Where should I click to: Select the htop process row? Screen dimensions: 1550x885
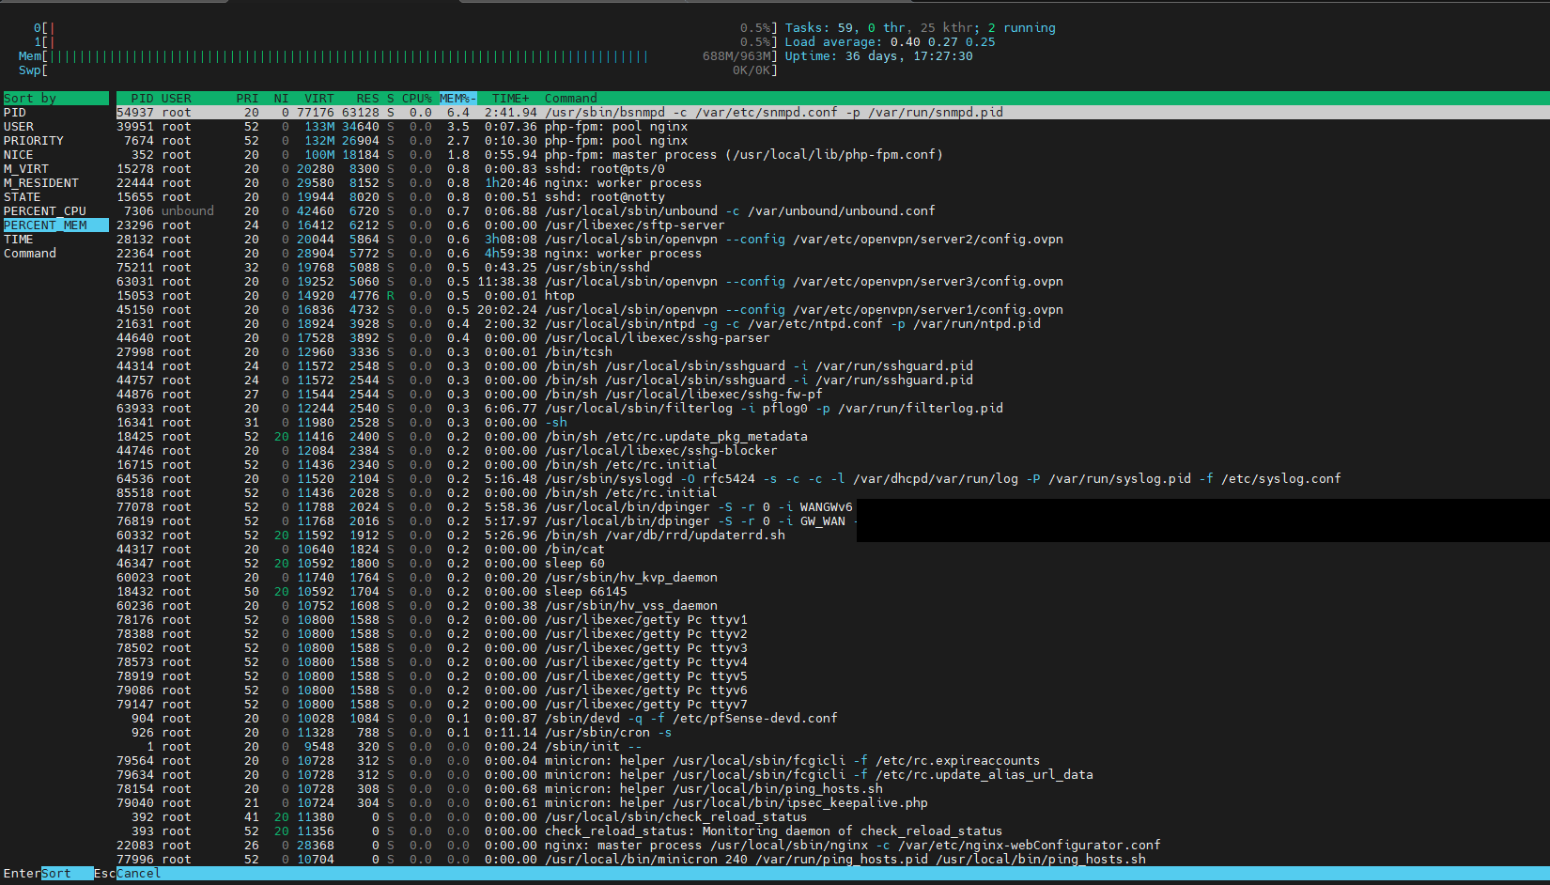tap(832, 296)
